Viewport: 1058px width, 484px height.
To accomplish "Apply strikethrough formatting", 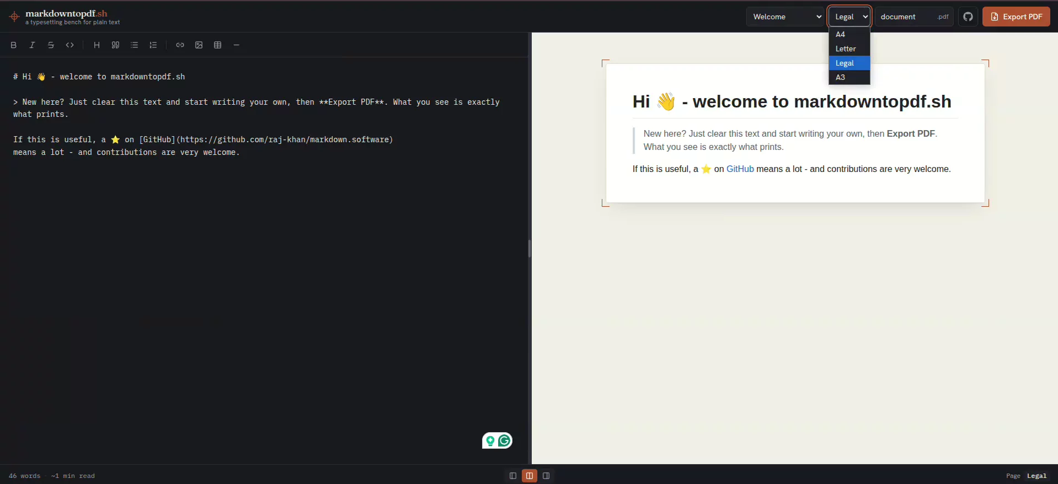I will [51, 45].
